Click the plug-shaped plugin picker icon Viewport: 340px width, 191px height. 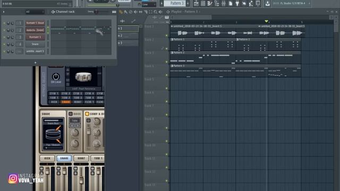coord(237,3)
